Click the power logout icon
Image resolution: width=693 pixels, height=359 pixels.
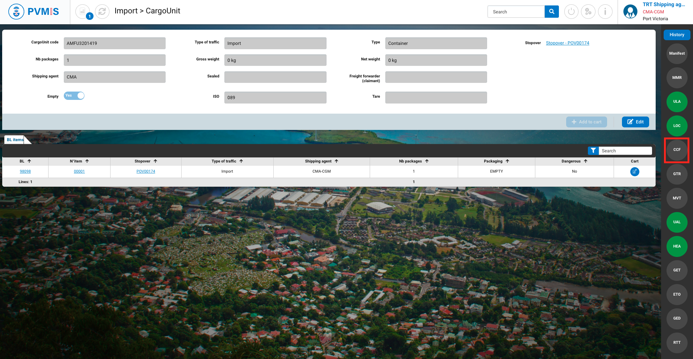pyautogui.click(x=571, y=12)
